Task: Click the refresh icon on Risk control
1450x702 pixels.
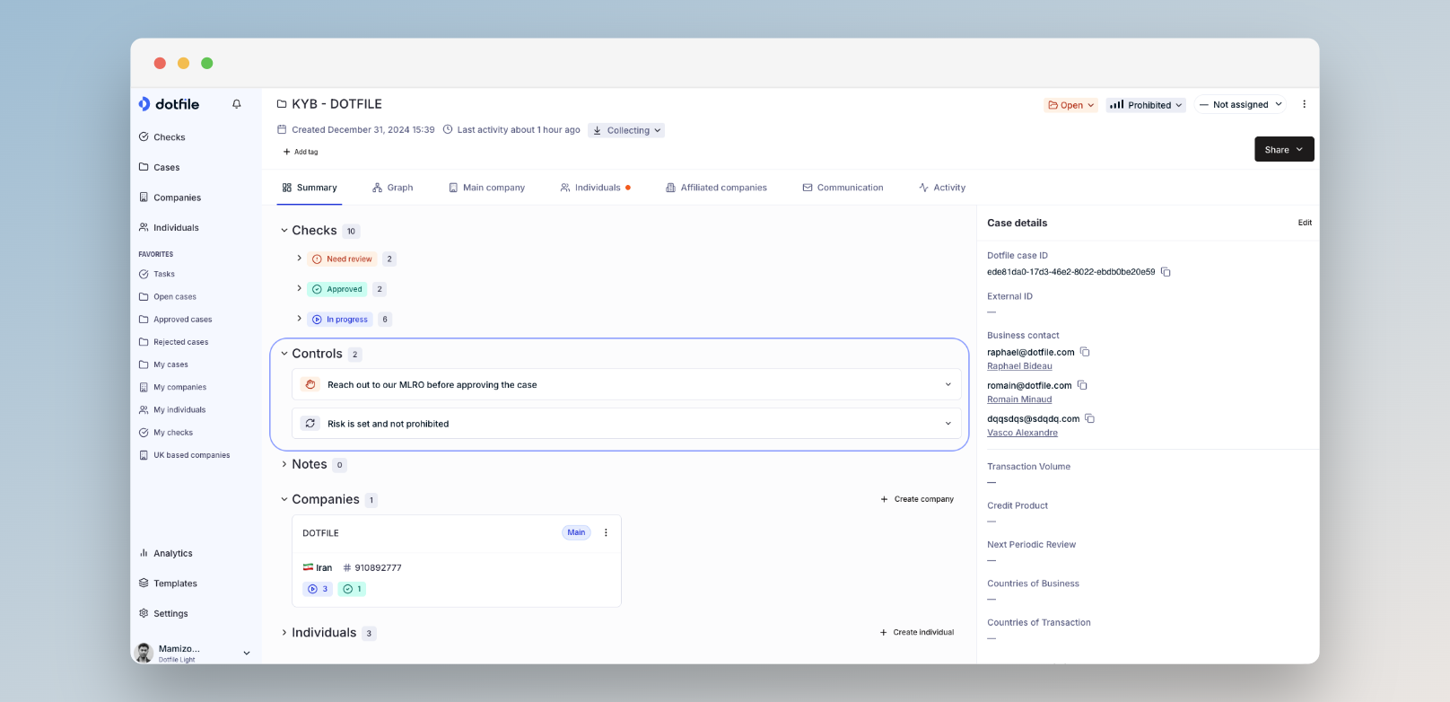Action: [310, 423]
